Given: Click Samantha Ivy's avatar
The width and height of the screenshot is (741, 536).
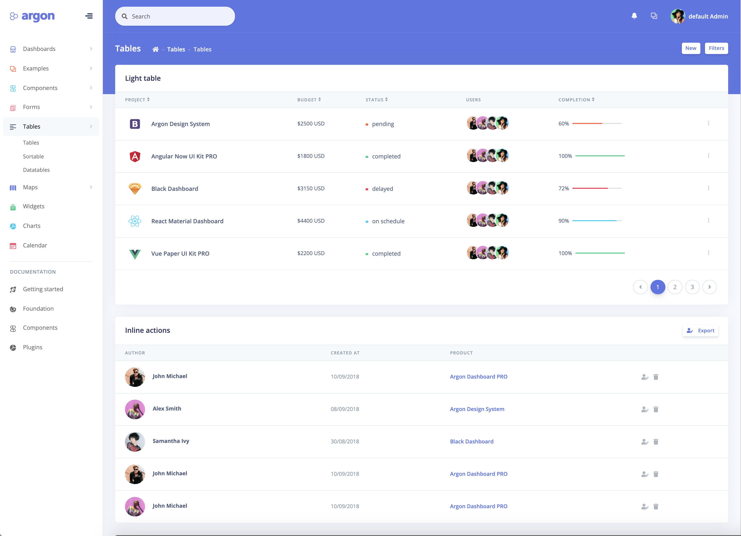Looking at the screenshot, I should point(135,442).
